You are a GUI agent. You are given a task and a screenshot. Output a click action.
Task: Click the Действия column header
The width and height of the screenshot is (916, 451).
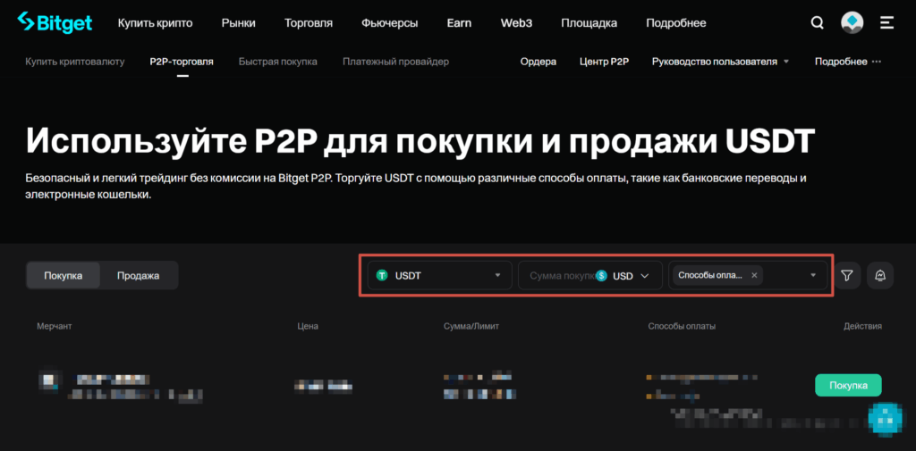(x=863, y=326)
